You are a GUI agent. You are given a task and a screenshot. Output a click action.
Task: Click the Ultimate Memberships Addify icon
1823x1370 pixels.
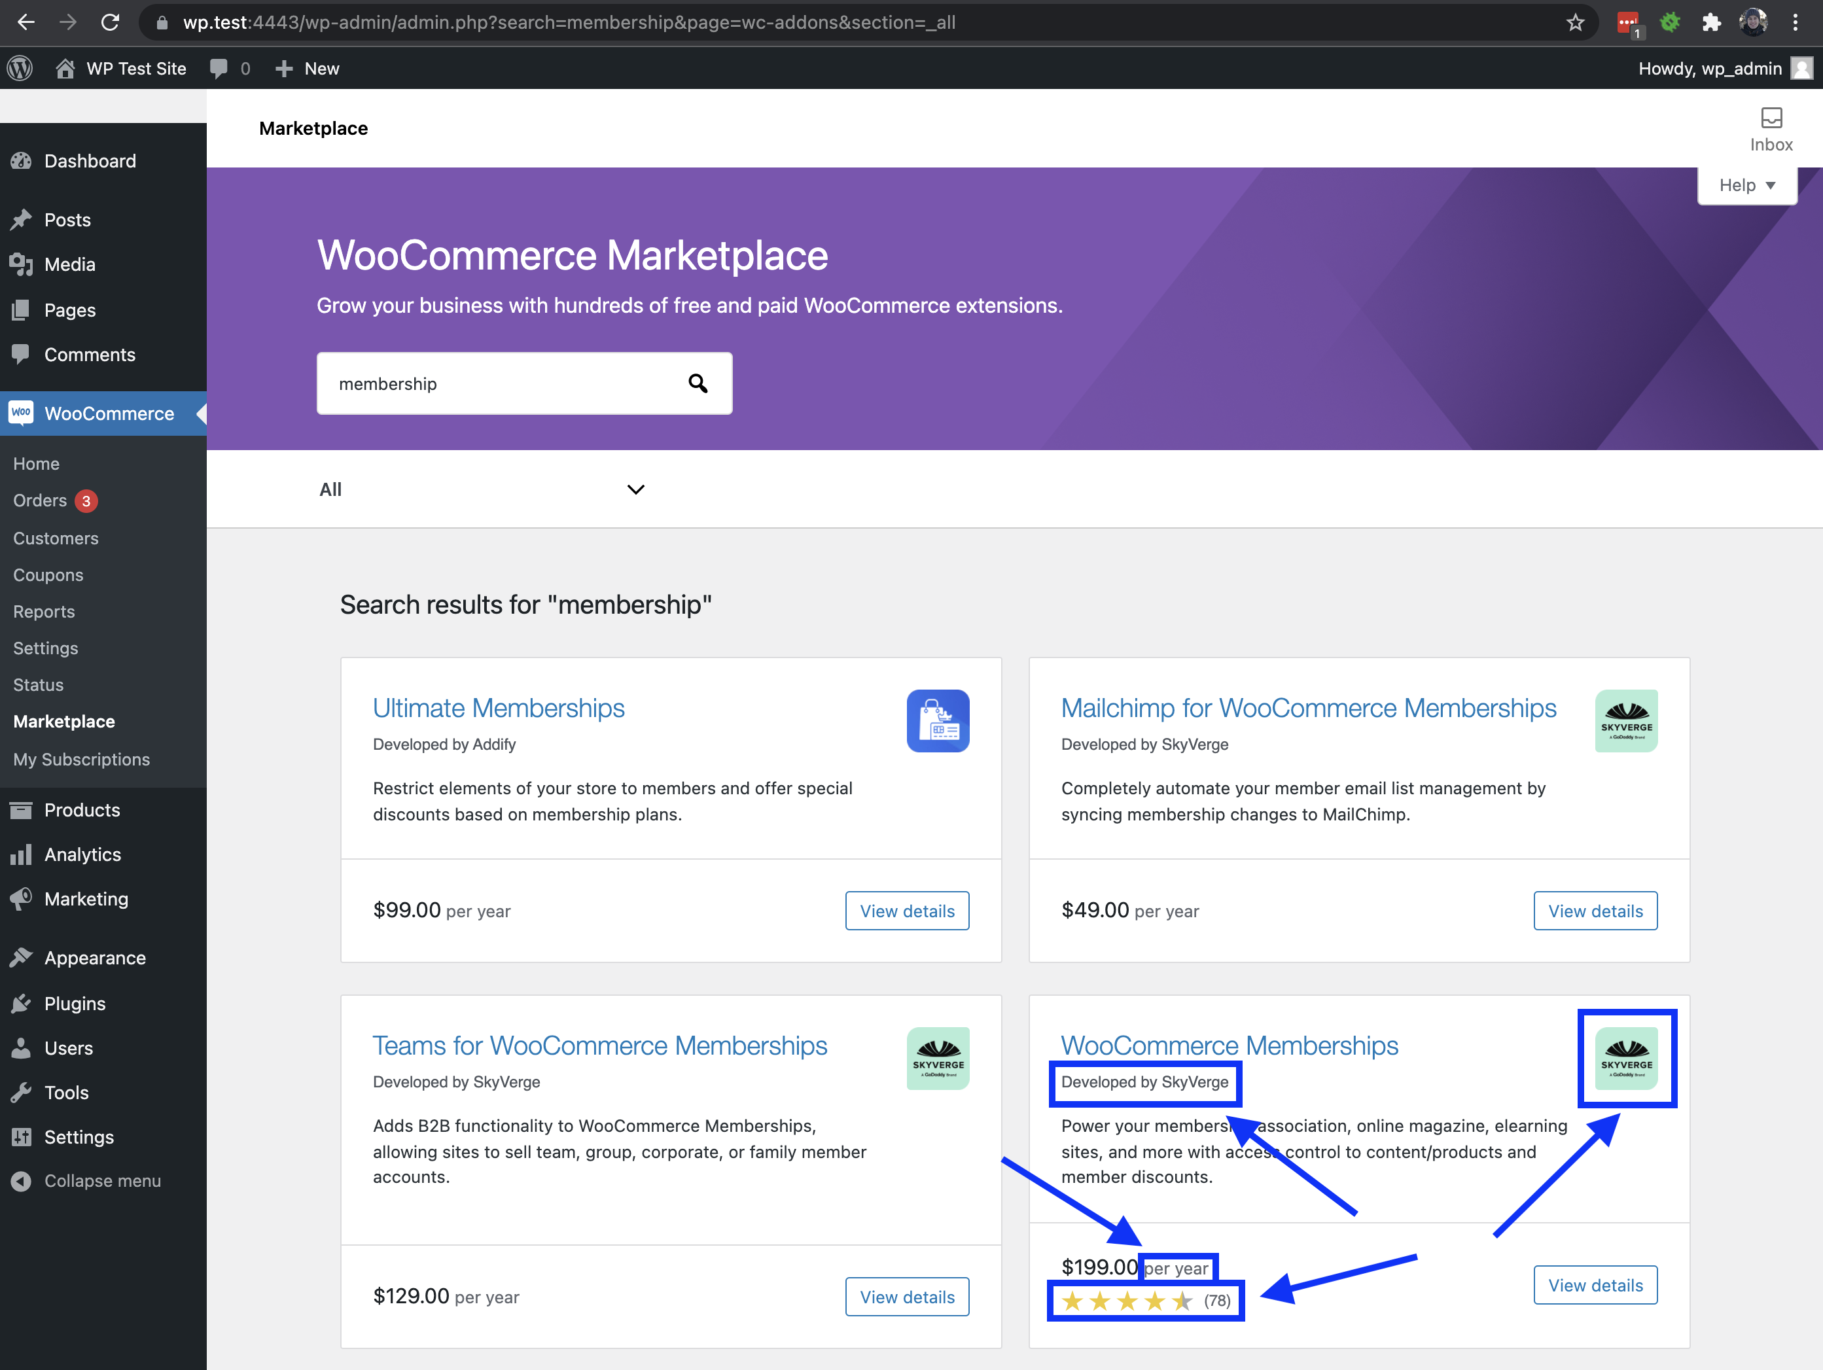938,721
